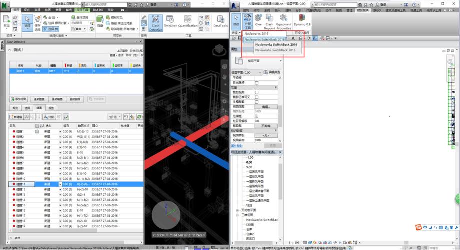460x250 pixels.
Task: Switch to the 视点 ribbon tab in Navisworks
Action: click(x=27, y=10)
